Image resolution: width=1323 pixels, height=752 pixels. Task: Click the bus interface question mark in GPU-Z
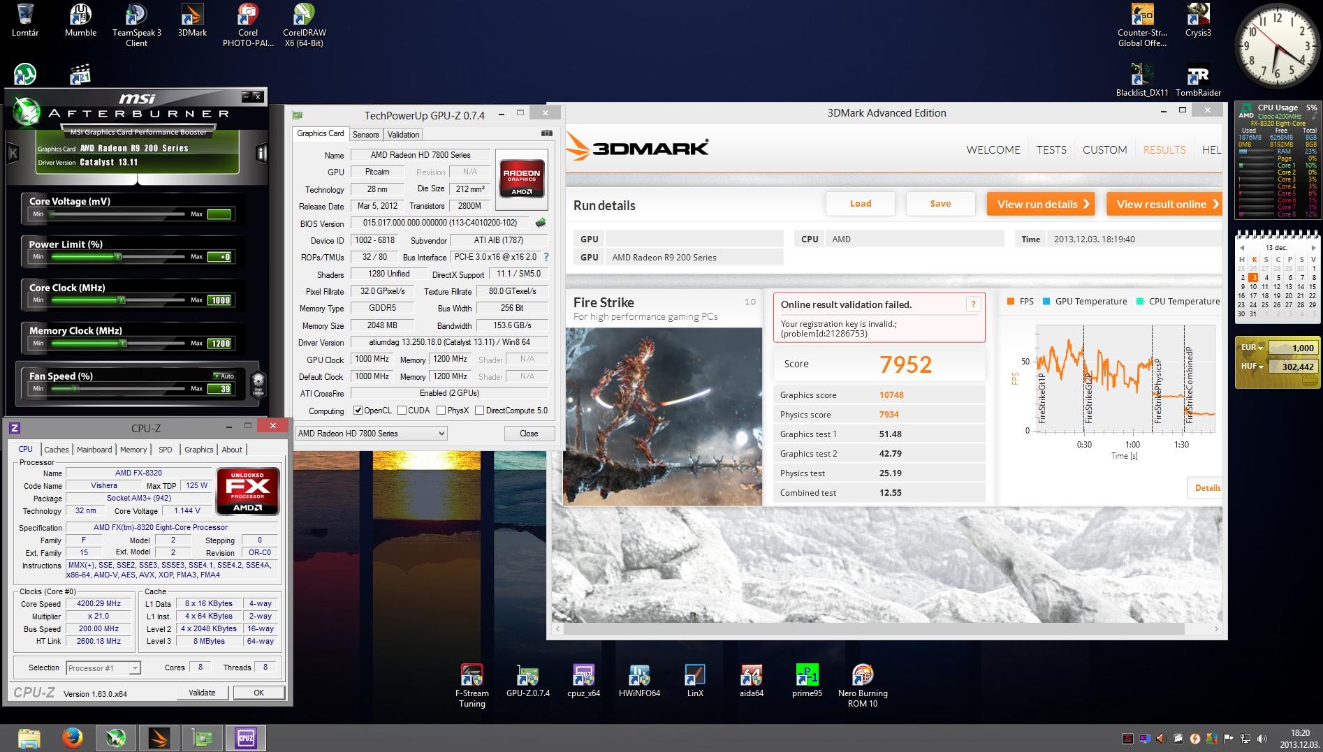point(546,257)
